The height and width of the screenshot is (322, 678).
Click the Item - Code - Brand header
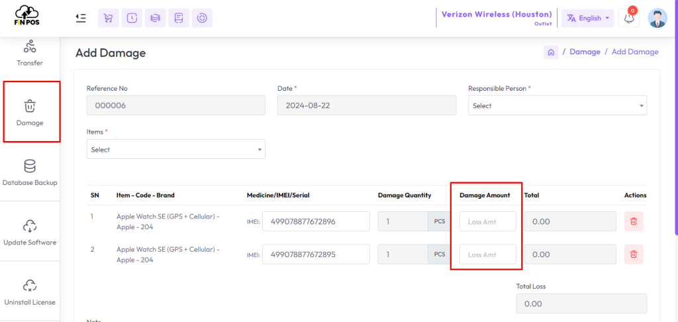pos(145,195)
